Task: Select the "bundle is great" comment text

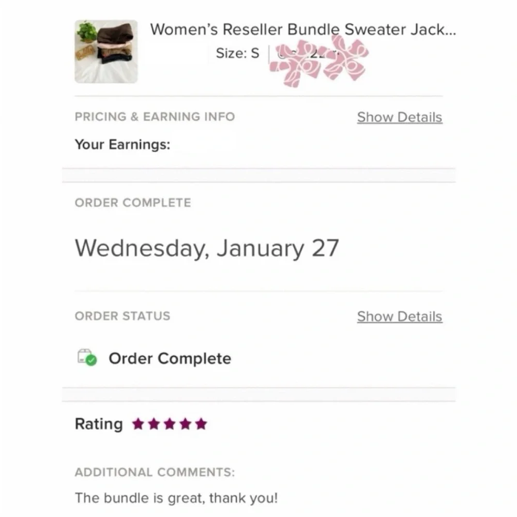Action: point(176,498)
